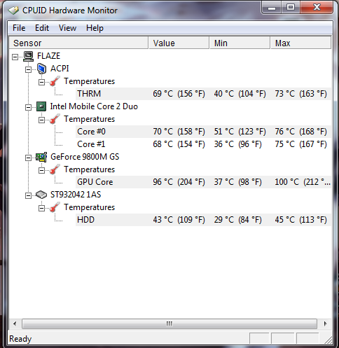Open the File menu

coord(19,28)
